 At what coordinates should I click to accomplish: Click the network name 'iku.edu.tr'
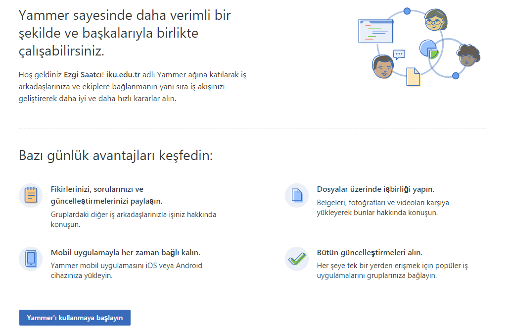[123, 75]
